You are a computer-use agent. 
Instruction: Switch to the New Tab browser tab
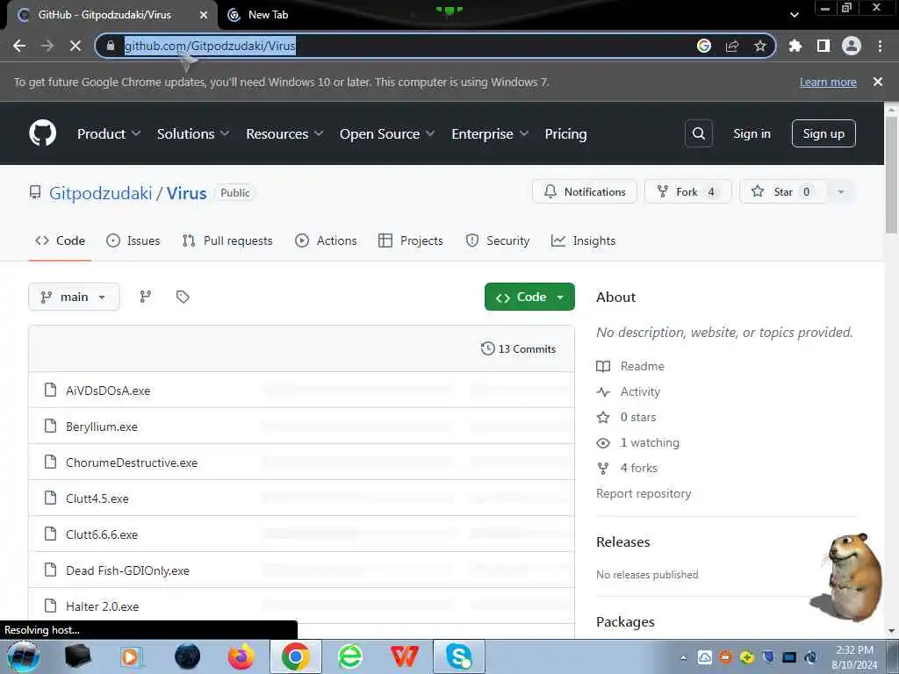coord(269,15)
